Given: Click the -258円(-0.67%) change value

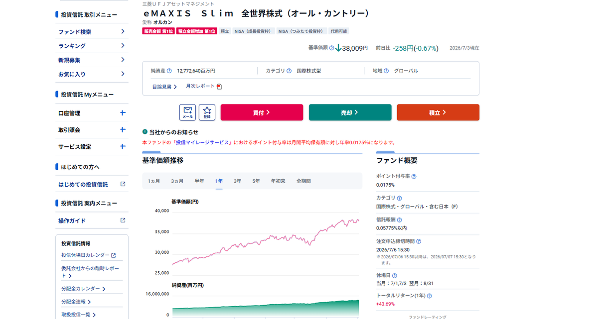Looking at the screenshot, I should 416,48.
